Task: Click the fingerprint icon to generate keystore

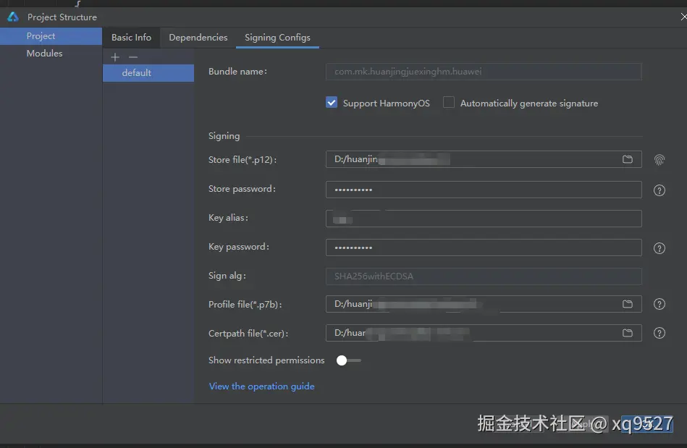Action: [659, 160]
